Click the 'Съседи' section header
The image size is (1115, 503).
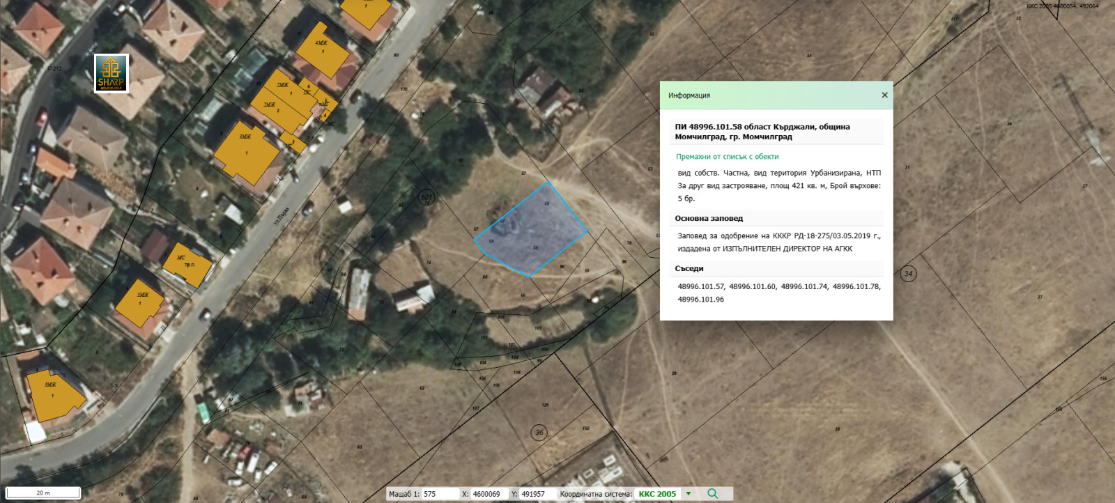pyautogui.click(x=689, y=268)
